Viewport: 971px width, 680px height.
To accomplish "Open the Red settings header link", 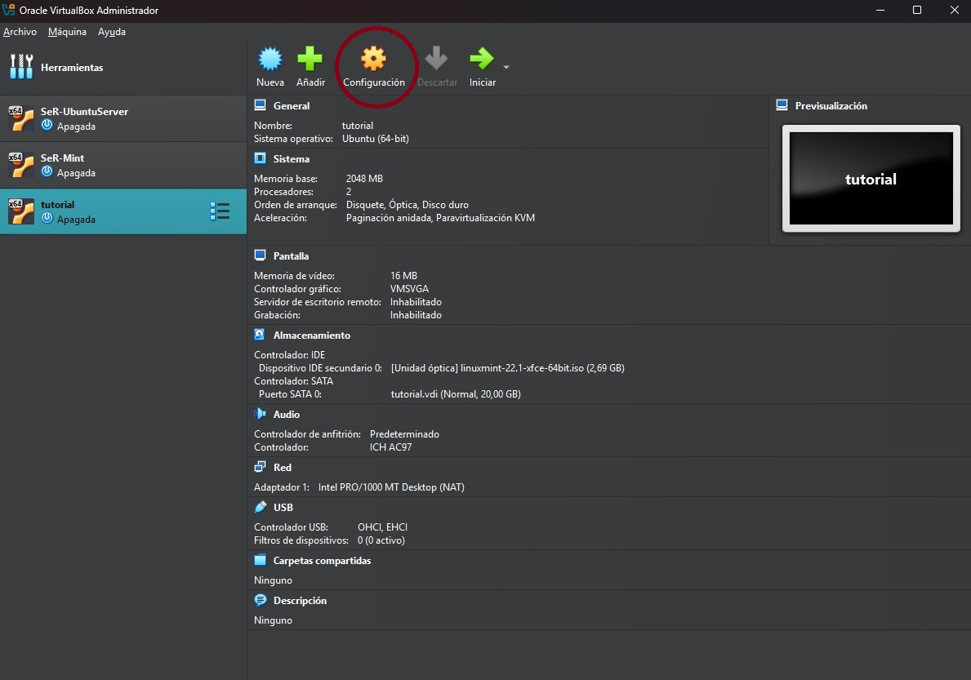I will (283, 468).
